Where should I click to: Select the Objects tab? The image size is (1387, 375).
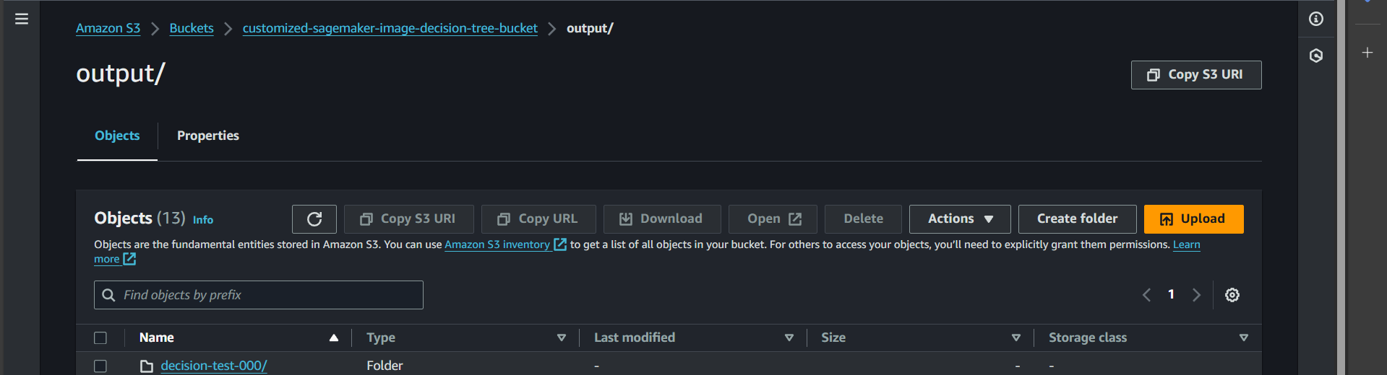click(x=117, y=136)
